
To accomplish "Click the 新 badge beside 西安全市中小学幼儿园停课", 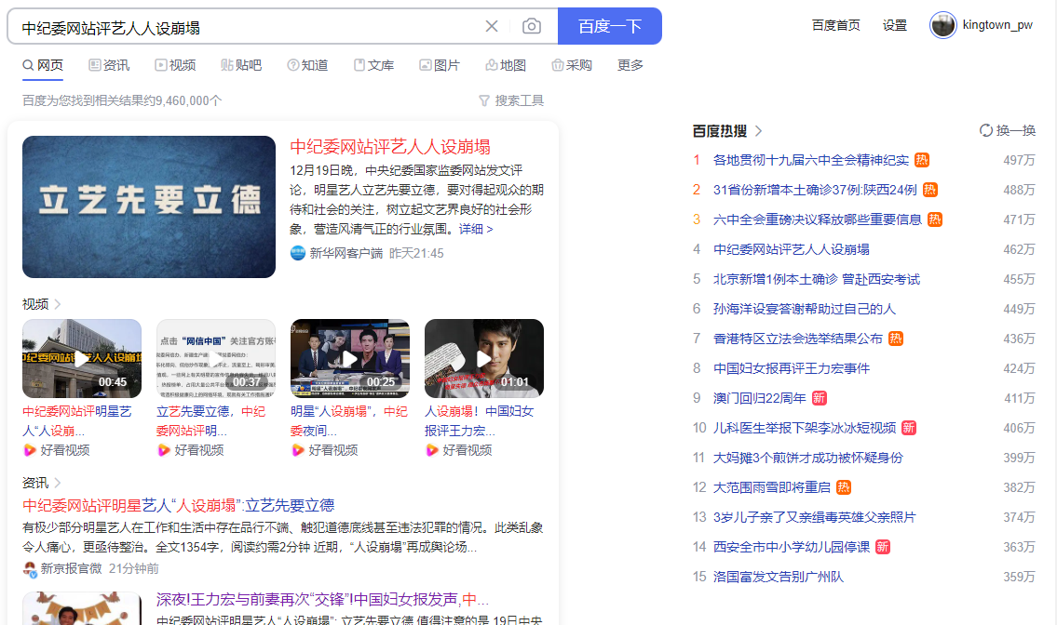I will pyautogui.click(x=883, y=547).
